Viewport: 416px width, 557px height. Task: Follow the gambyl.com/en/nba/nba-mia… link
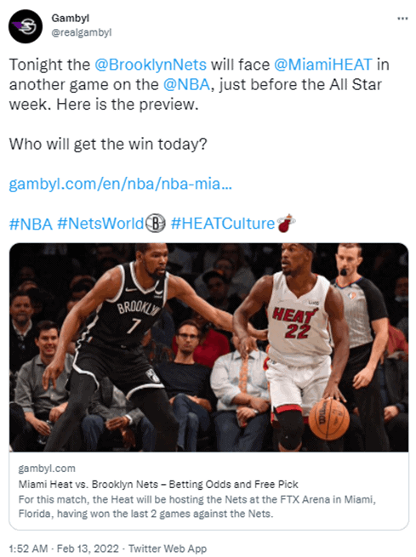[121, 184]
